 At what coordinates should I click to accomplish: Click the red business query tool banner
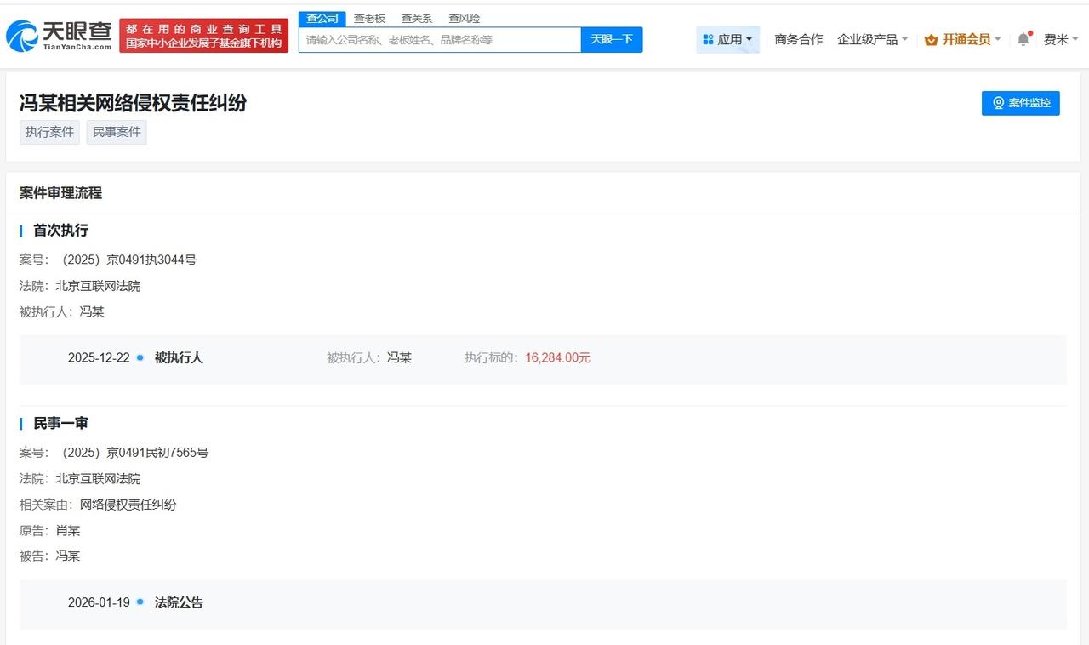(205, 35)
